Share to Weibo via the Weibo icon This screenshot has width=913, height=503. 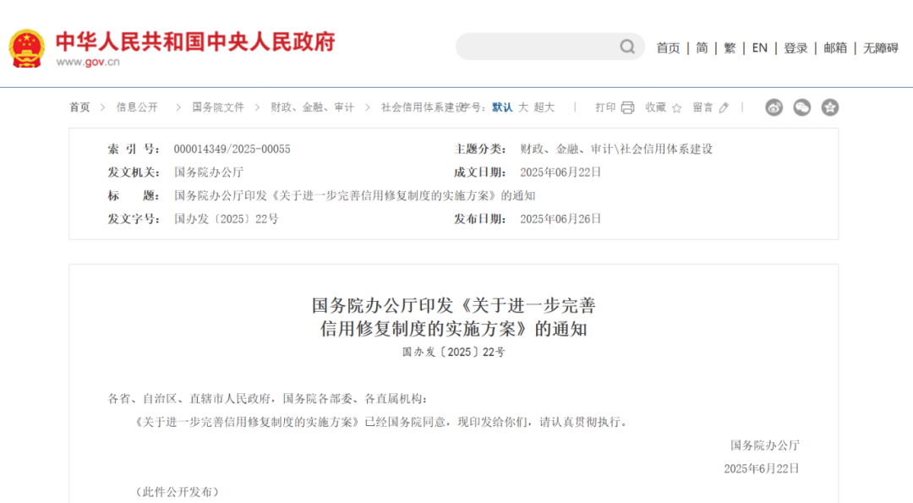pos(774,107)
